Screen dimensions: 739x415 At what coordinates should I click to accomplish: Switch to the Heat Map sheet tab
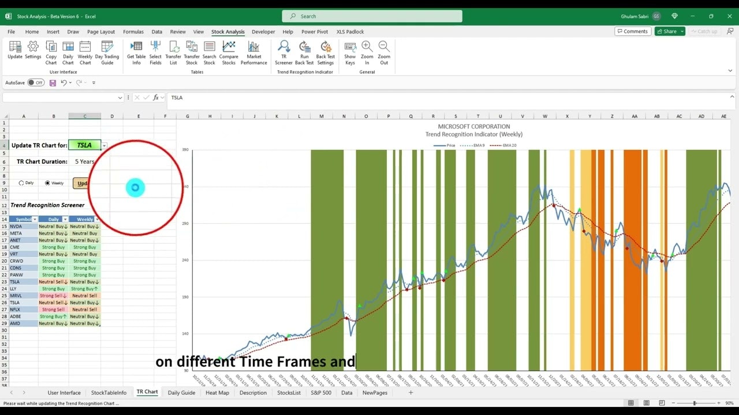(x=217, y=393)
